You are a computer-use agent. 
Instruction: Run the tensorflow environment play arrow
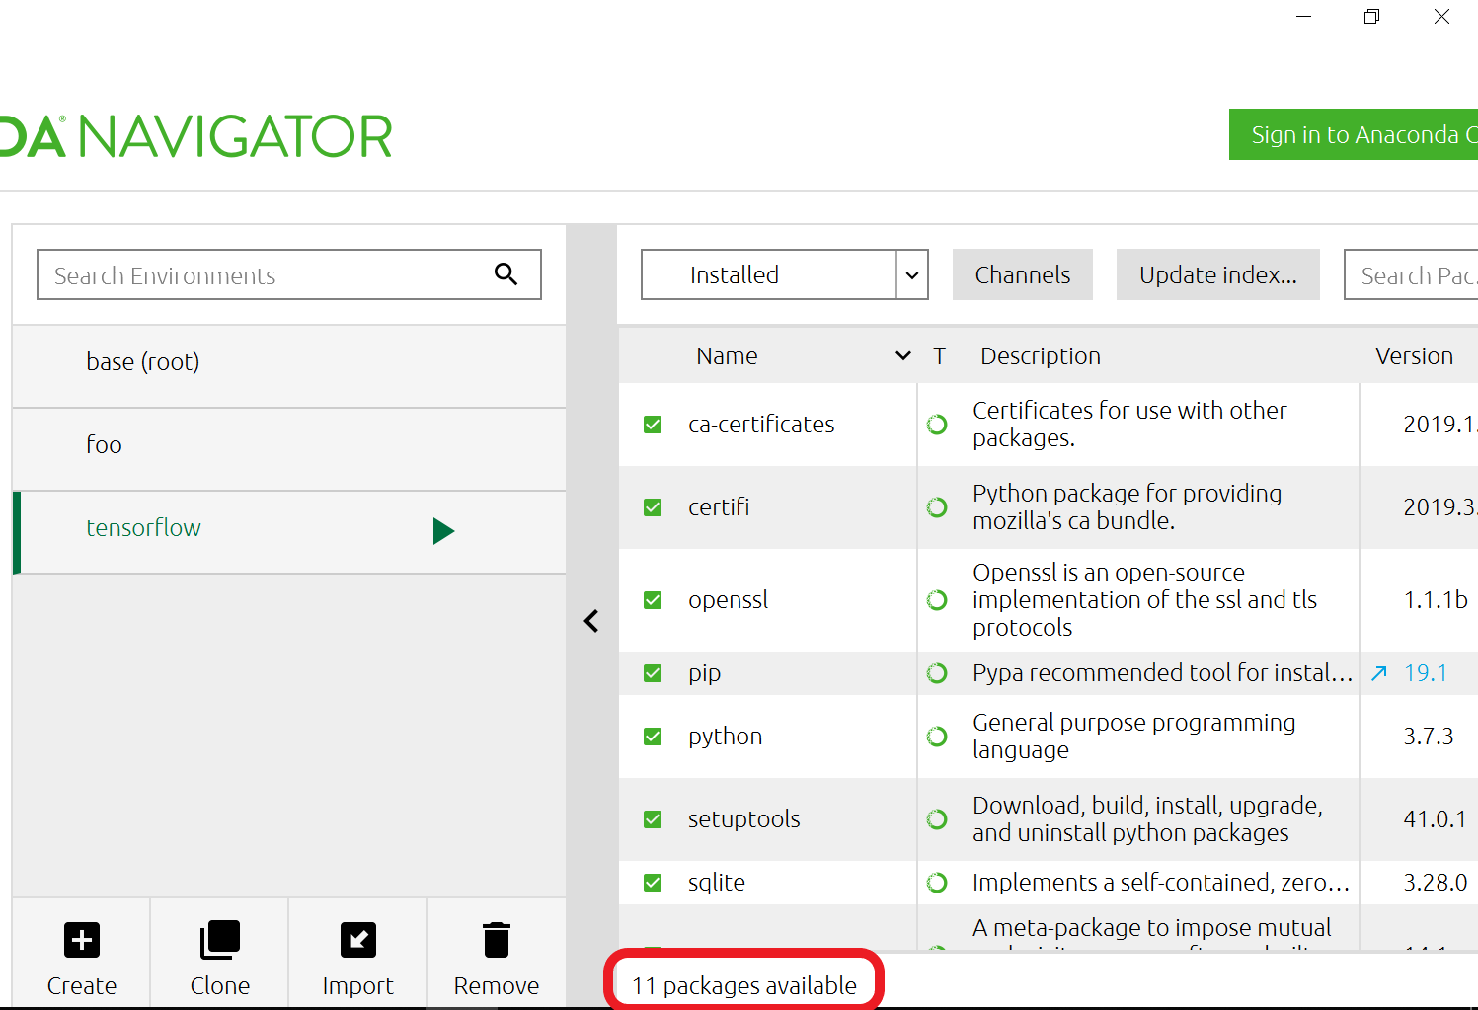pyautogui.click(x=443, y=531)
